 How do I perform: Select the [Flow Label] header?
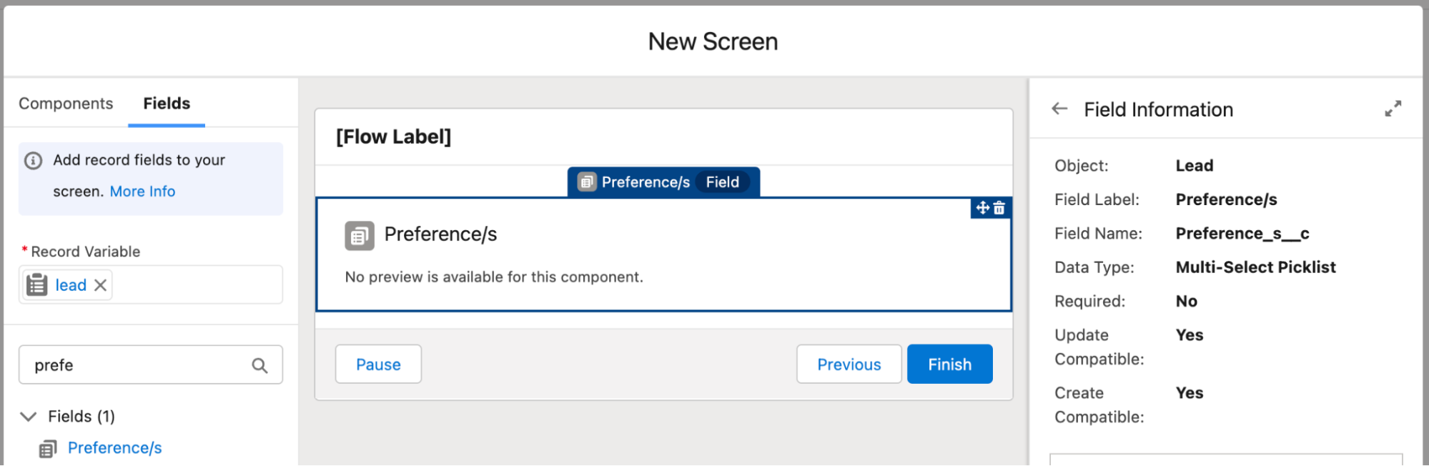394,137
